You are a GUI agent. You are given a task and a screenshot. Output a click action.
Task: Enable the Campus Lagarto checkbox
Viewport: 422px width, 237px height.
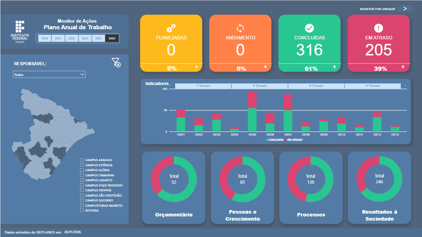click(82, 180)
